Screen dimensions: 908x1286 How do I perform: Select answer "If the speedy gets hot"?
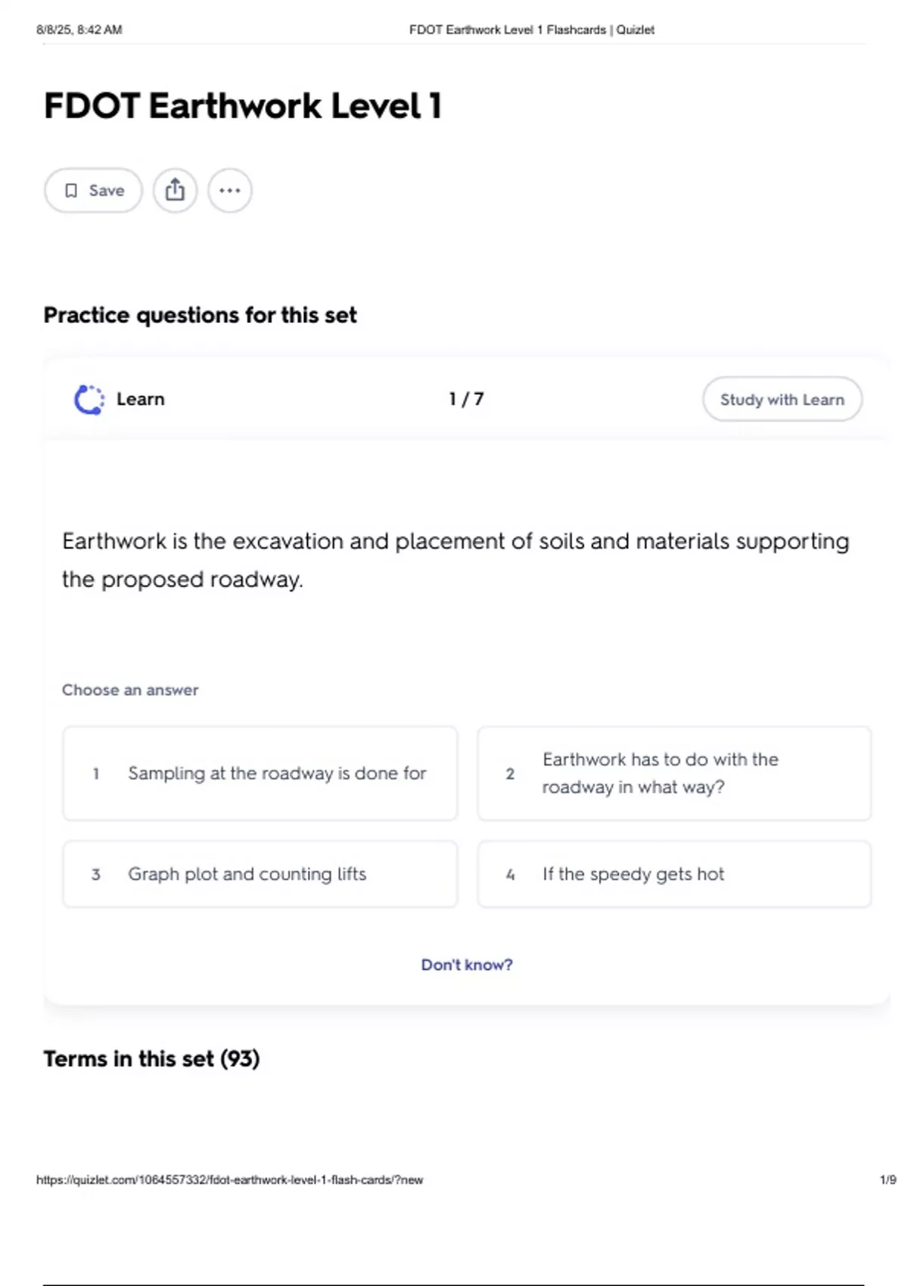[x=674, y=874]
